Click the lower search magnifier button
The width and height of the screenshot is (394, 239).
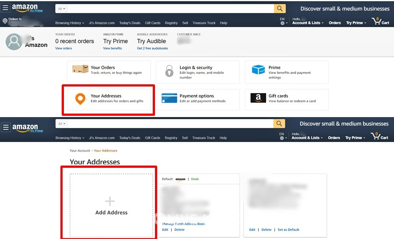[279, 123]
